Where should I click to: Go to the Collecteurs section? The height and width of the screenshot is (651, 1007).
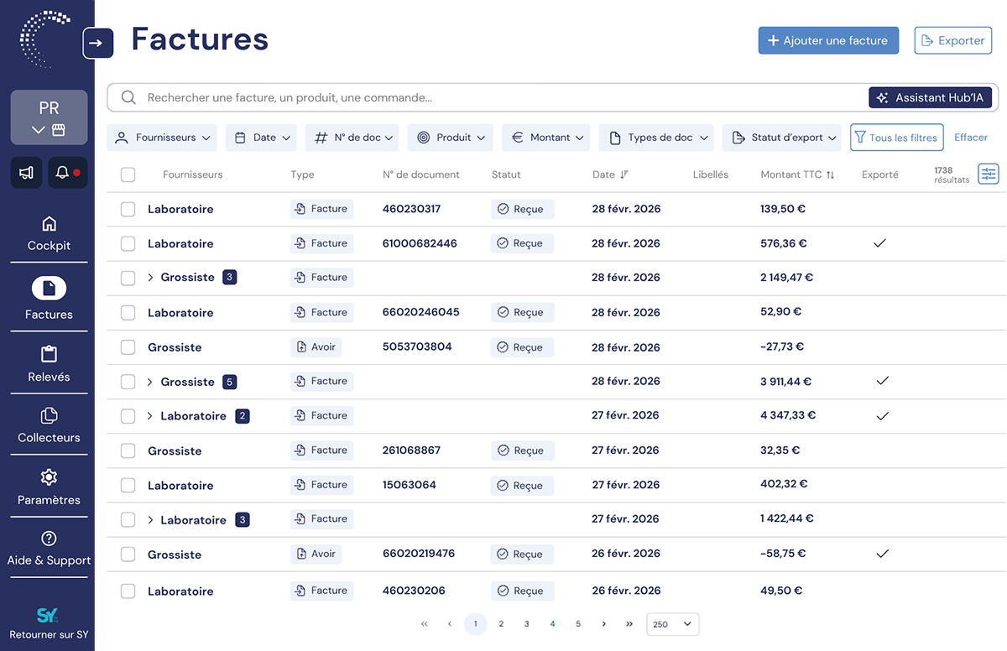click(49, 425)
